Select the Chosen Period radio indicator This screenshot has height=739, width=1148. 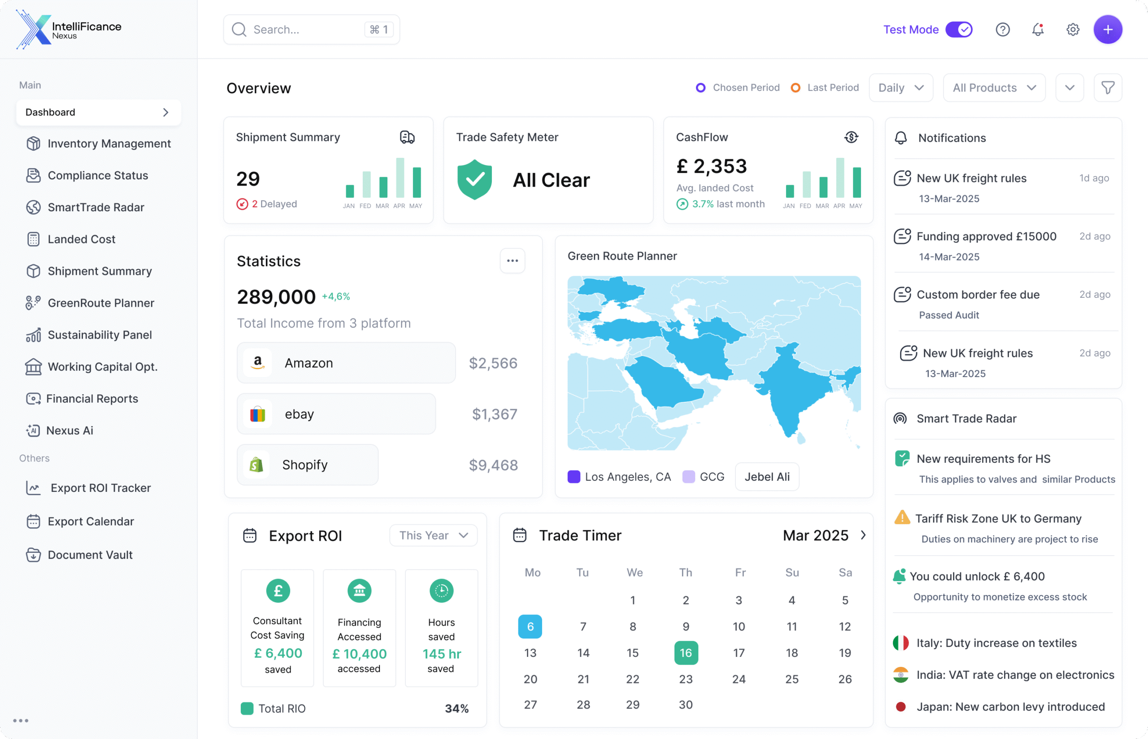pos(700,88)
